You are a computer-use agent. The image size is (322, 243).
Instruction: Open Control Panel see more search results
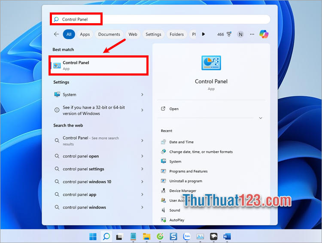pos(98,141)
